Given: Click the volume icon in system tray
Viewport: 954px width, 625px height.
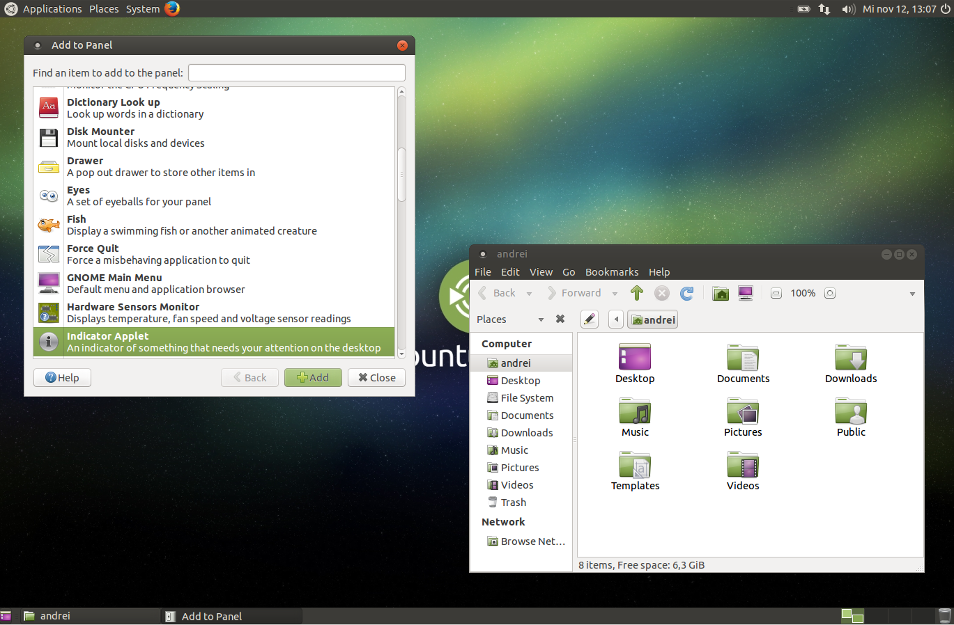Looking at the screenshot, I should [848, 9].
